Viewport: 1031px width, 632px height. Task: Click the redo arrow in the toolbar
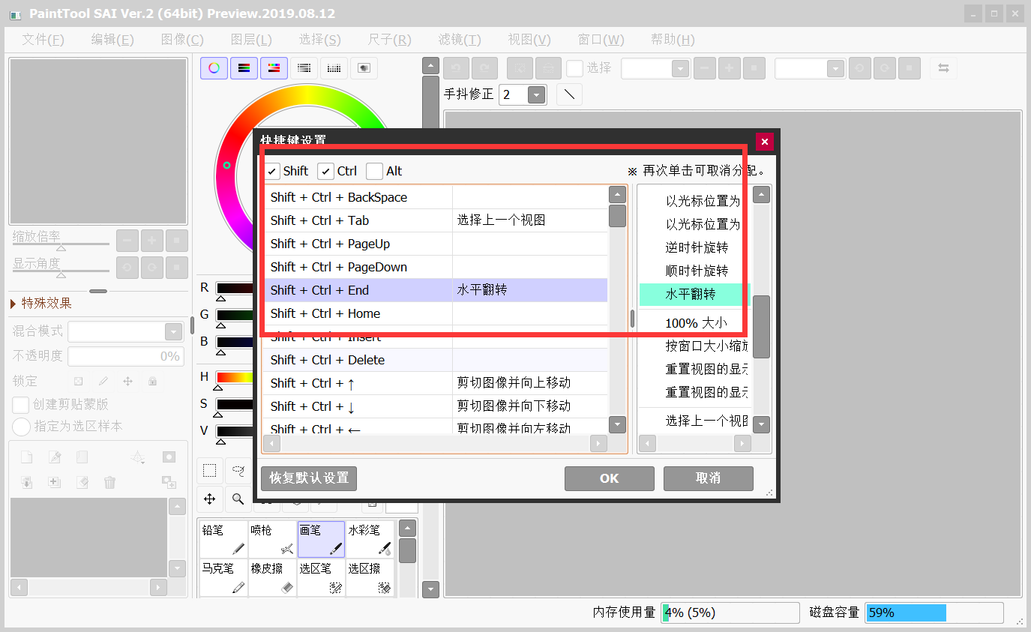point(484,68)
